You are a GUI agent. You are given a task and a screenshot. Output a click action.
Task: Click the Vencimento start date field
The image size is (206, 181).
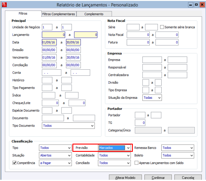(49, 57)
